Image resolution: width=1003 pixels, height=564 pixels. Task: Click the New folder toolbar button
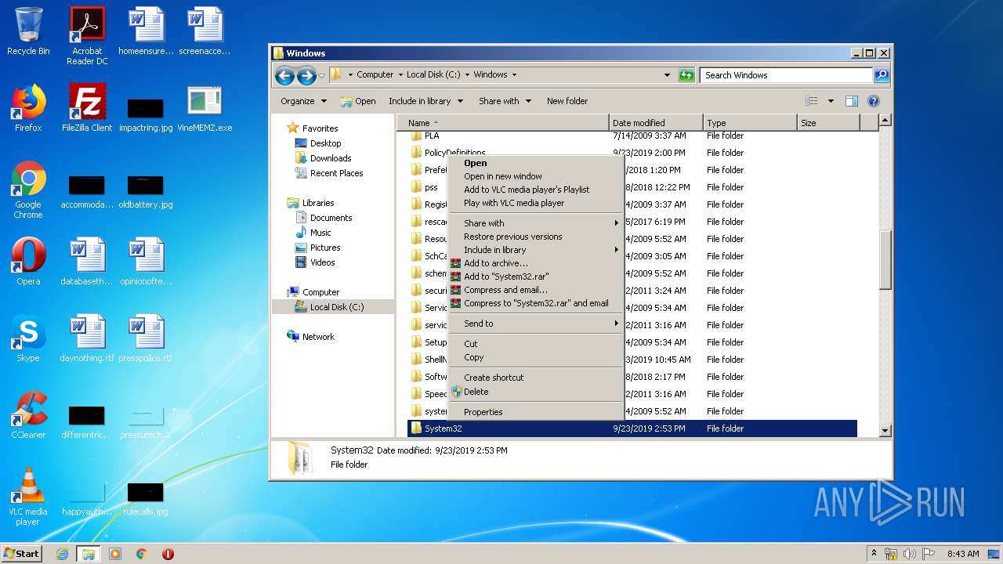pyautogui.click(x=567, y=101)
